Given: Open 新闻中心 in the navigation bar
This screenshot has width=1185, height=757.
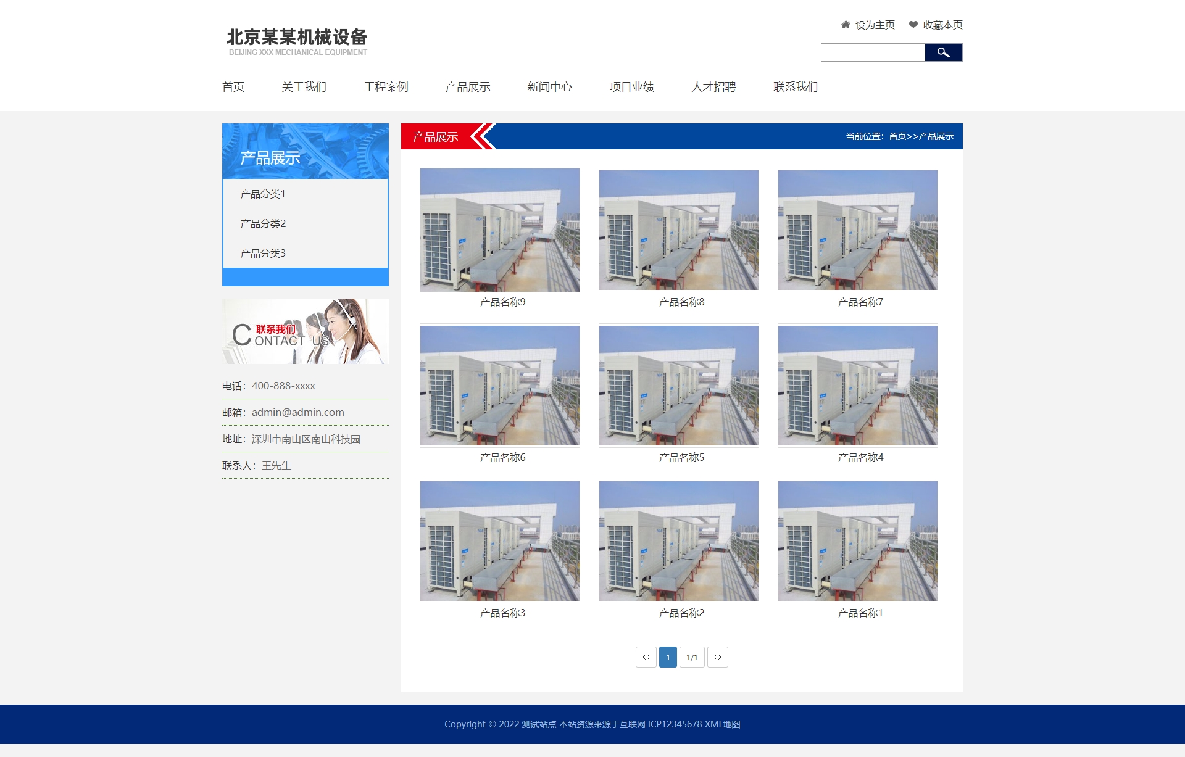Looking at the screenshot, I should (x=549, y=87).
